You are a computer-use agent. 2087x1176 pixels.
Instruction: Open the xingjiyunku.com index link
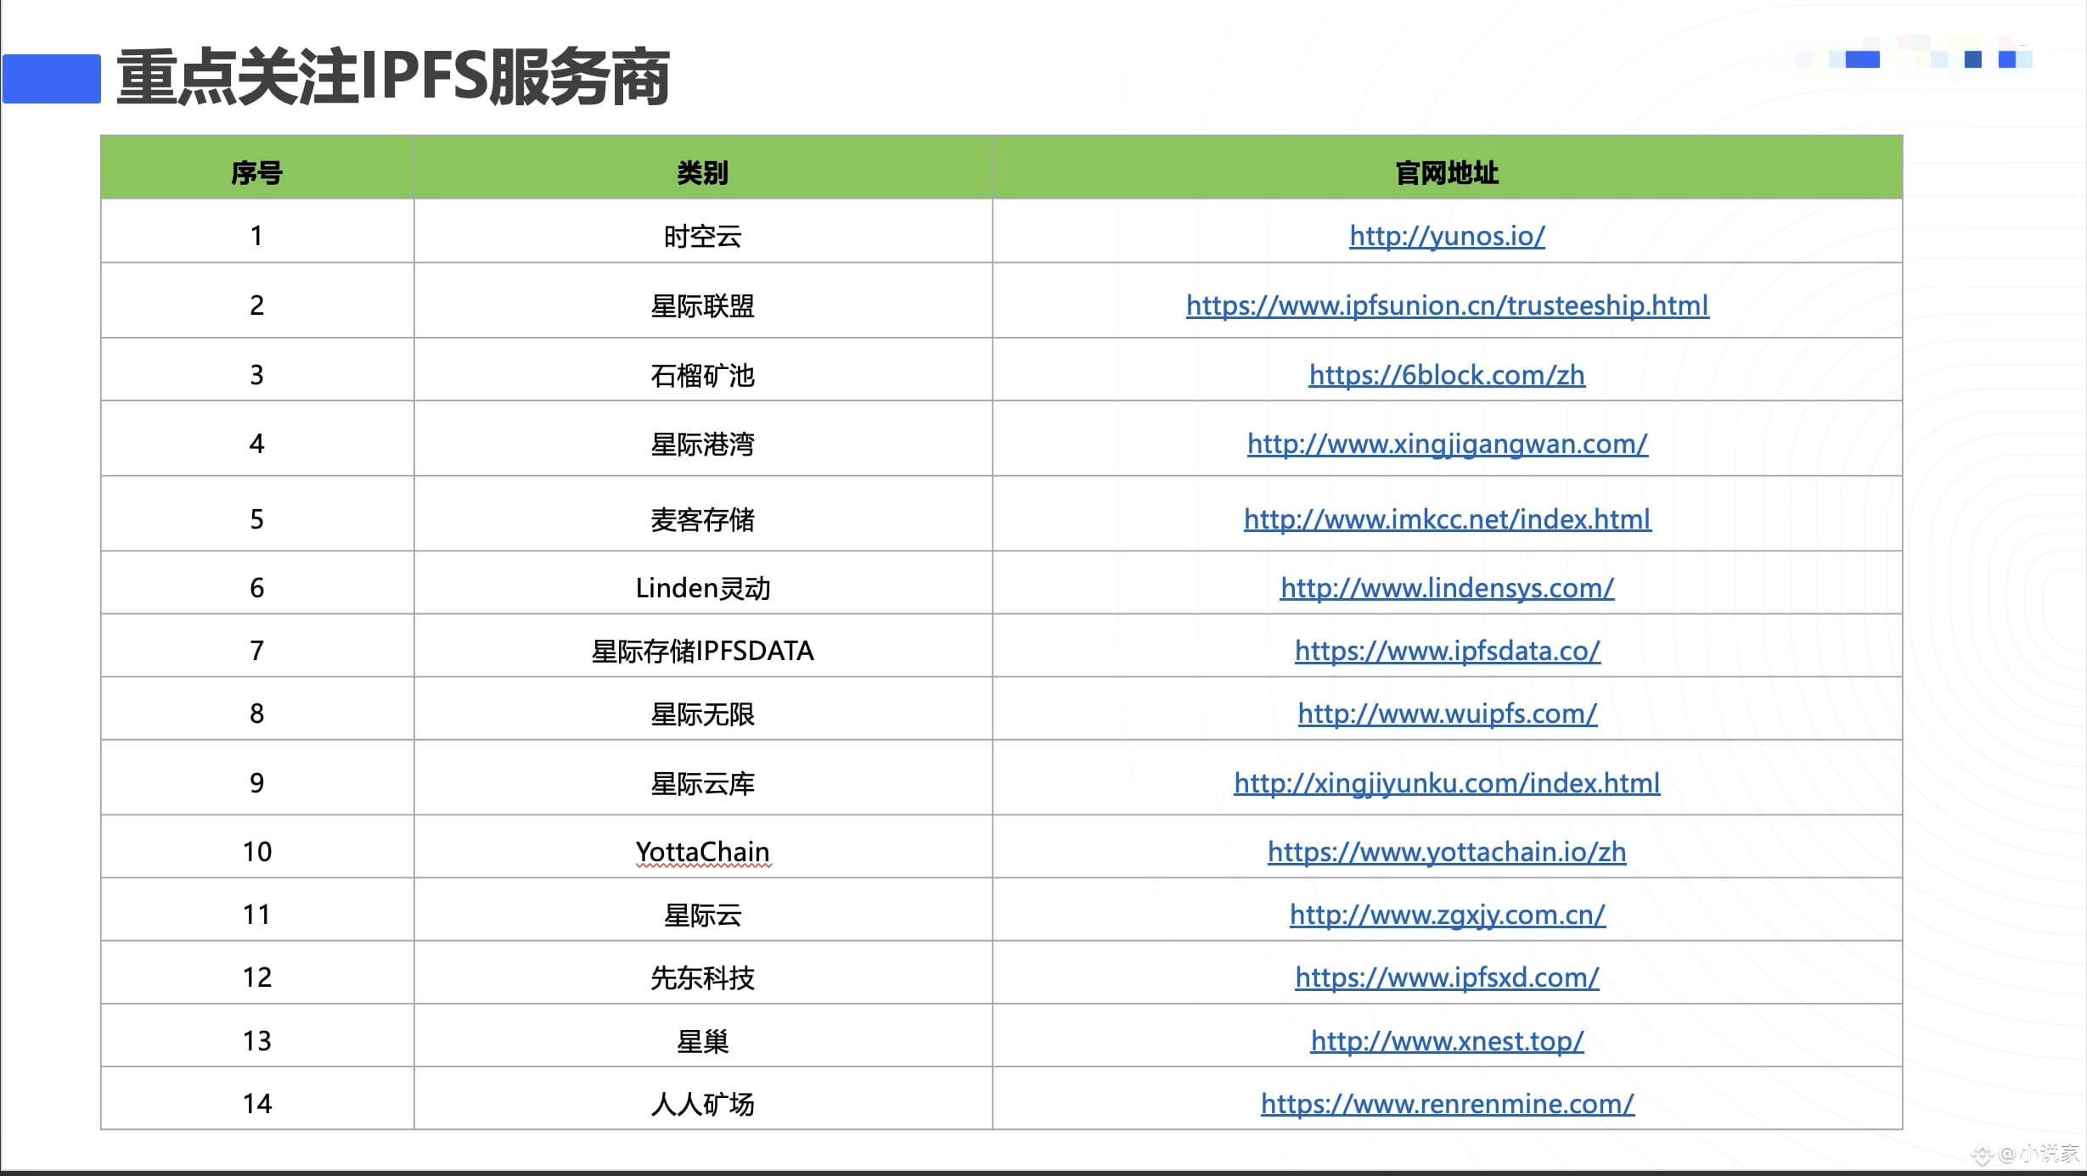(x=1447, y=783)
